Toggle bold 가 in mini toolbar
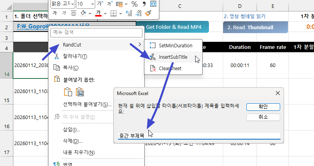Image resolution: width=314 pixels, height=166 pixels. tap(54, 13)
